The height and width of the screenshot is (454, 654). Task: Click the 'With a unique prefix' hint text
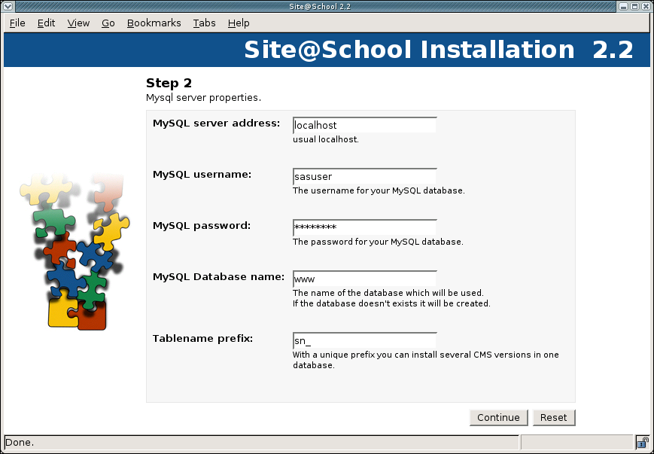click(x=426, y=360)
